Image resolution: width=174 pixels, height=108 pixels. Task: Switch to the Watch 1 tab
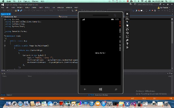coord(9,95)
